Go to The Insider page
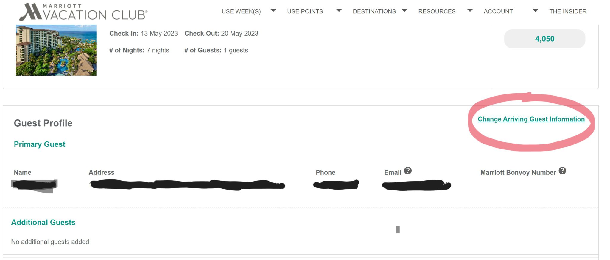The image size is (610, 260). (x=568, y=11)
